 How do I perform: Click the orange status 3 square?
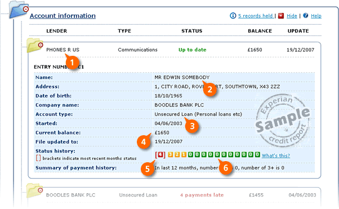171,154
